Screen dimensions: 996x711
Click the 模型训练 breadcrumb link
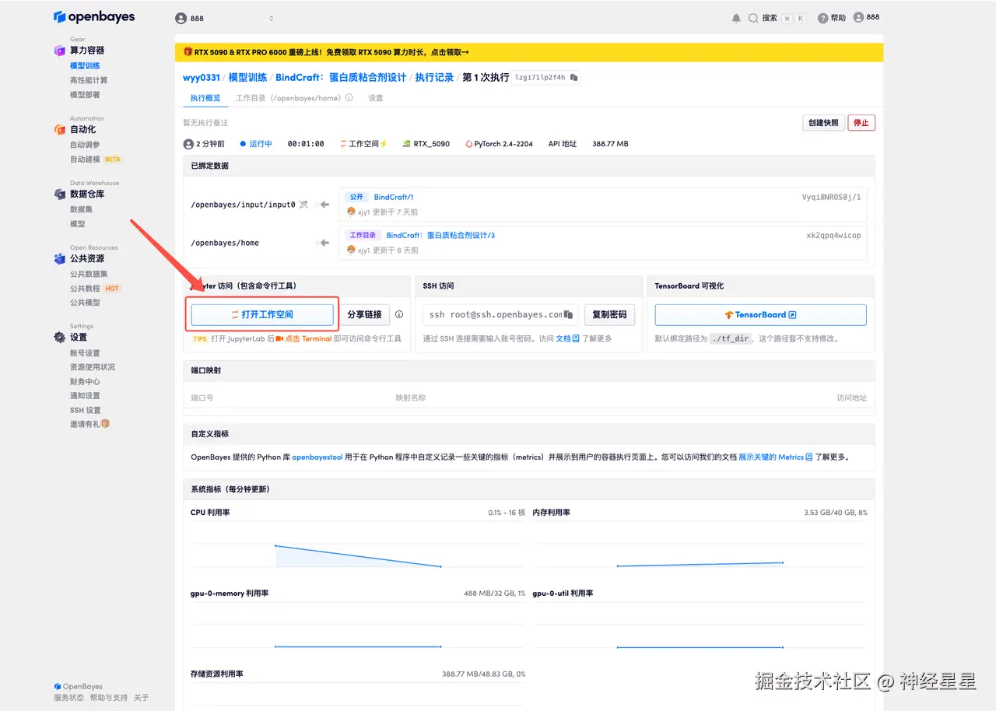pos(248,78)
